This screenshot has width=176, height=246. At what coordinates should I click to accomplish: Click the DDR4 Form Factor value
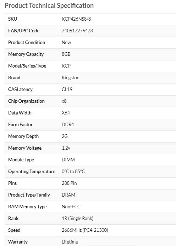[68, 124]
